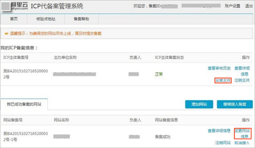The width and height of the screenshot is (255, 148).
Task: Click the 欢迎您，备案ID text
Action: tap(147, 6)
